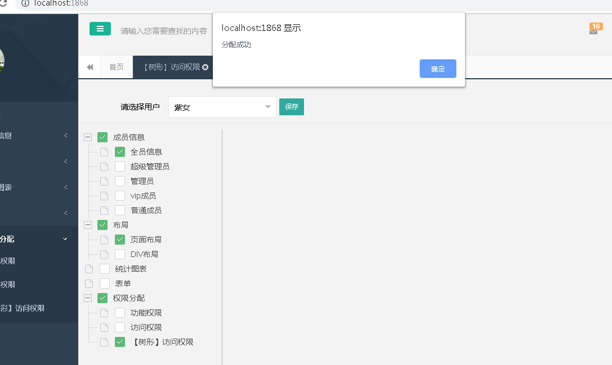
Task: Enable the DIV布局 checkbox
Action: pos(120,254)
